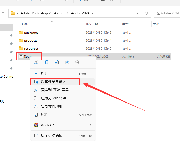Expand chevron after Adobe 2024 breadcrumb
The width and height of the screenshot is (180, 149).
(x=92, y=13)
